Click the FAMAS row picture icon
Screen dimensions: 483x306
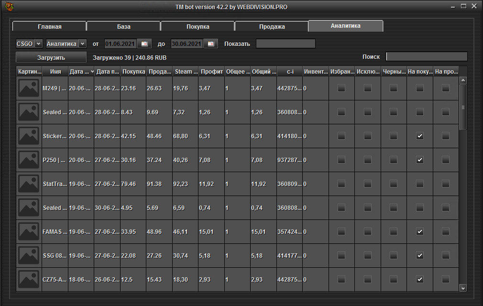29,232
